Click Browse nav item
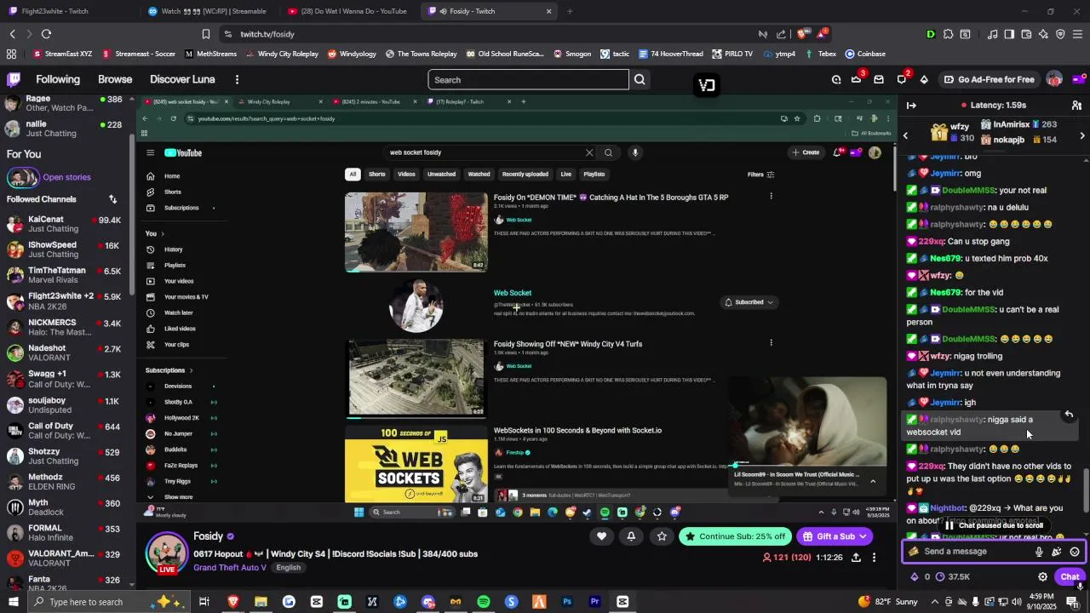Screen dimensions: 1090x613 [115, 79]
